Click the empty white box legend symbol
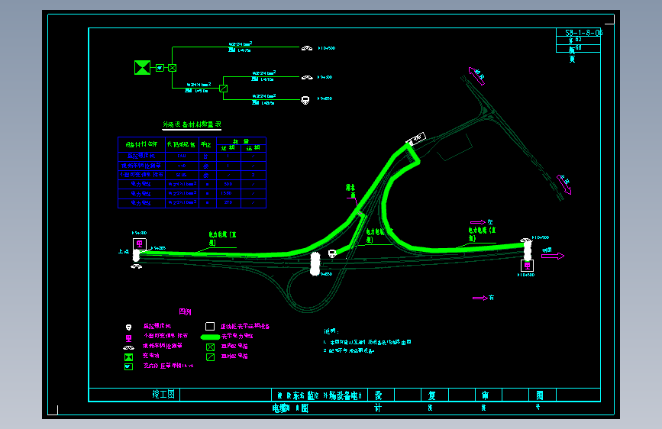Image resolution: width=662 pixels, height=429 pixels. (210, 327)
